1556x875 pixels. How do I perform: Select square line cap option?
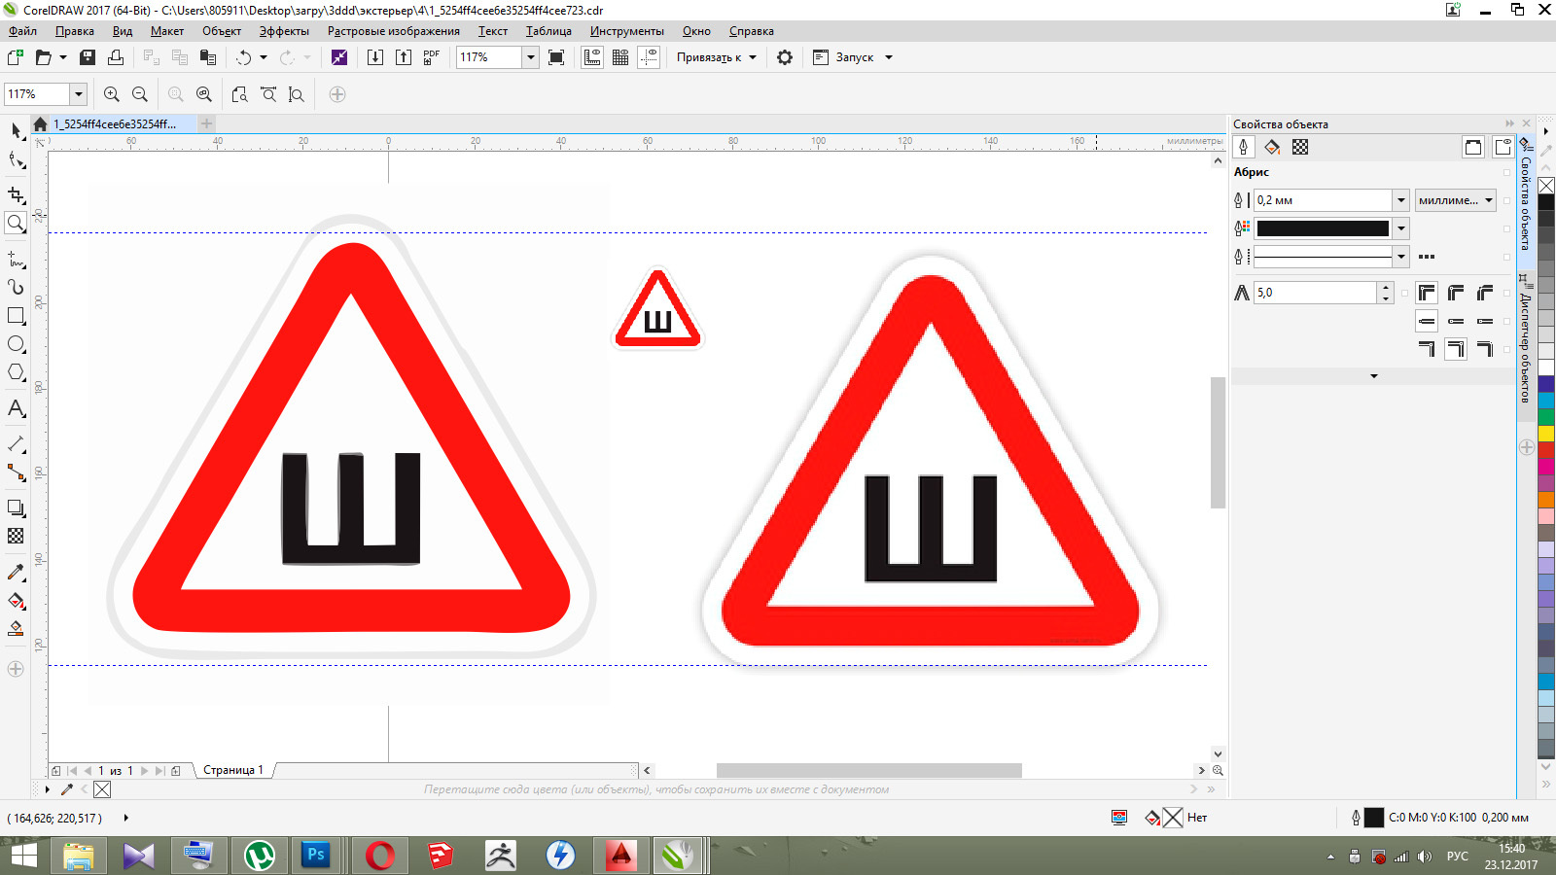pos(1427,321)
